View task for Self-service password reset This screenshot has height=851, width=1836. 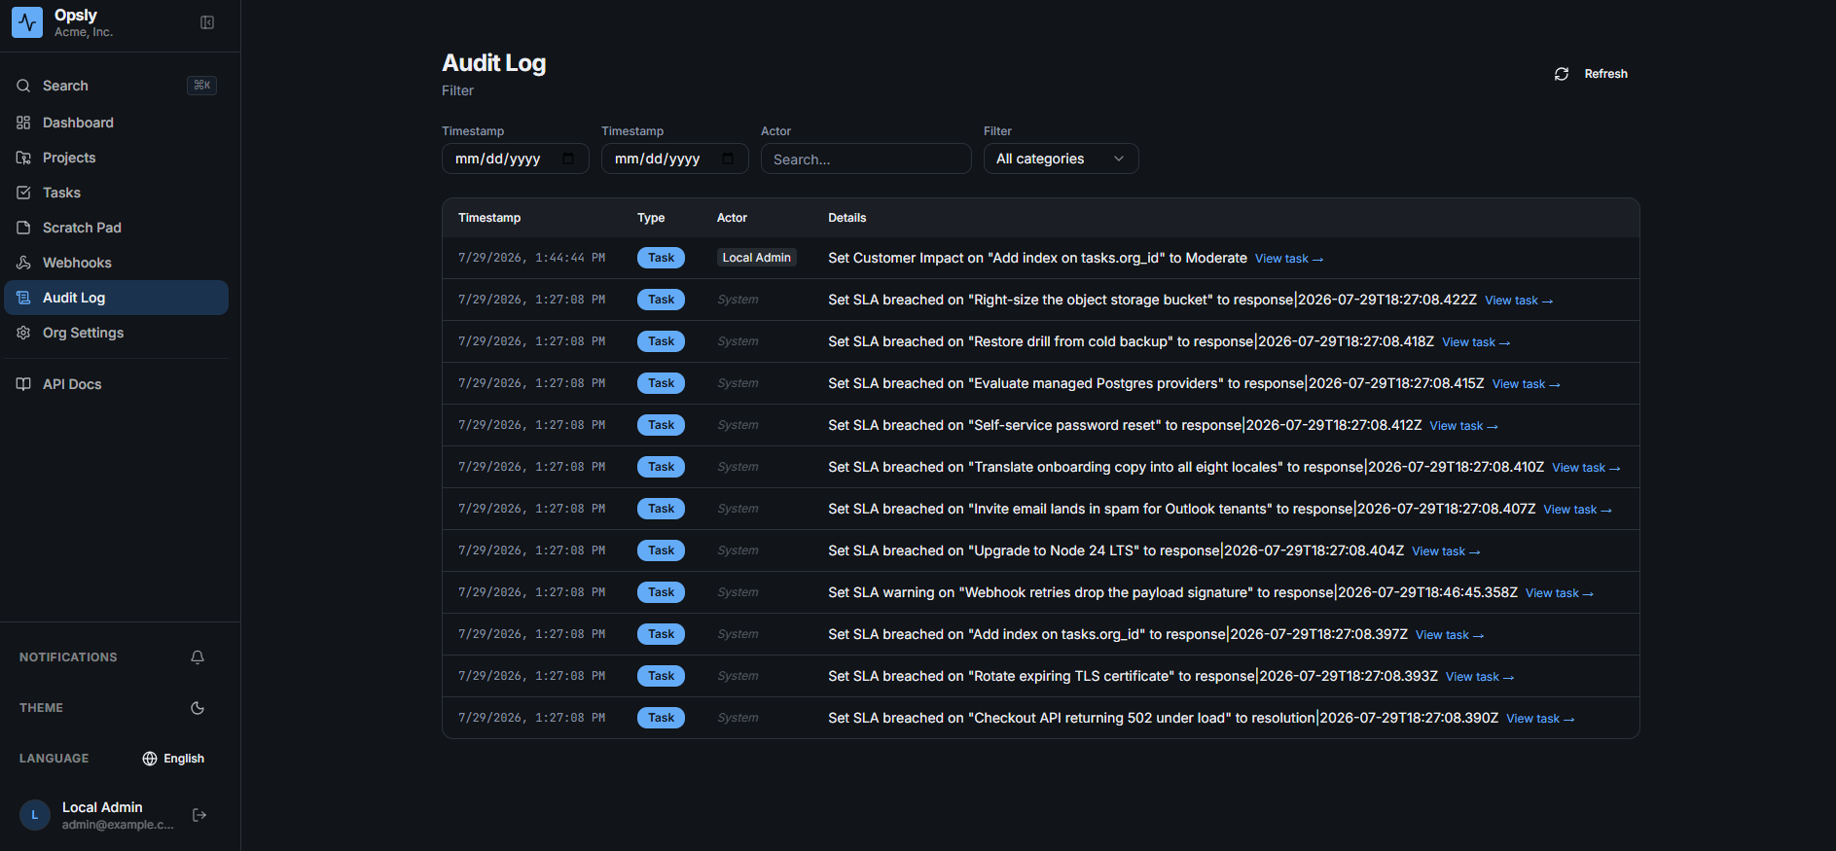(1464, 426)
